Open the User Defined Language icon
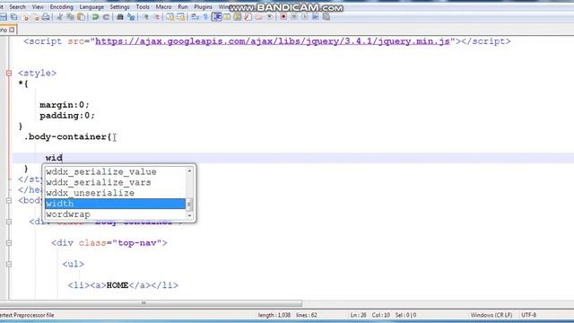This screenshot has height=323, width=574. (x=227, y=17)
